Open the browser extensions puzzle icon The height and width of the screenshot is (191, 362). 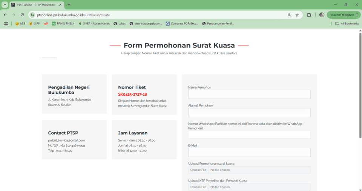click(309, 15)
